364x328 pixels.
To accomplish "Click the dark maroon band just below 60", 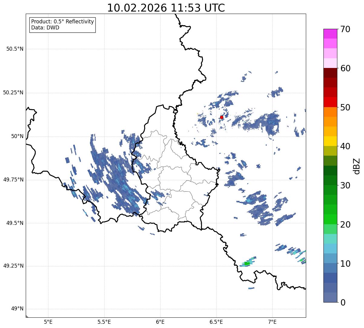I will (x=330, y=73).
